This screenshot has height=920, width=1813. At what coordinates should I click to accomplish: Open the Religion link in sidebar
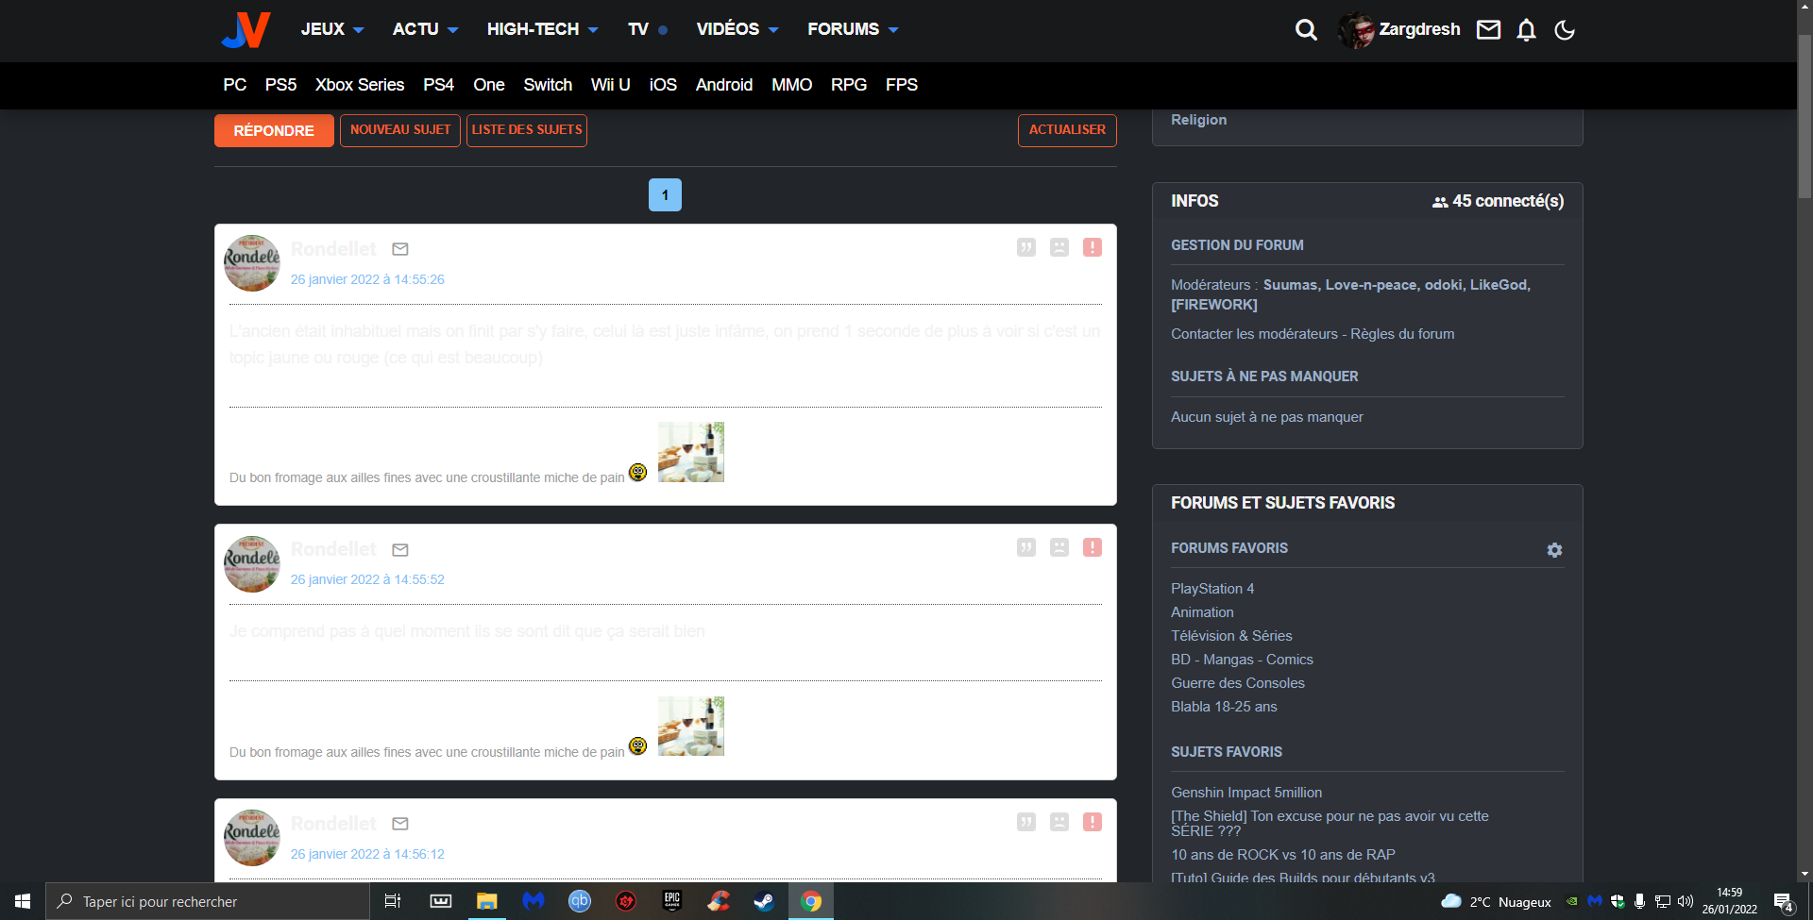(x=1199, y=120)
